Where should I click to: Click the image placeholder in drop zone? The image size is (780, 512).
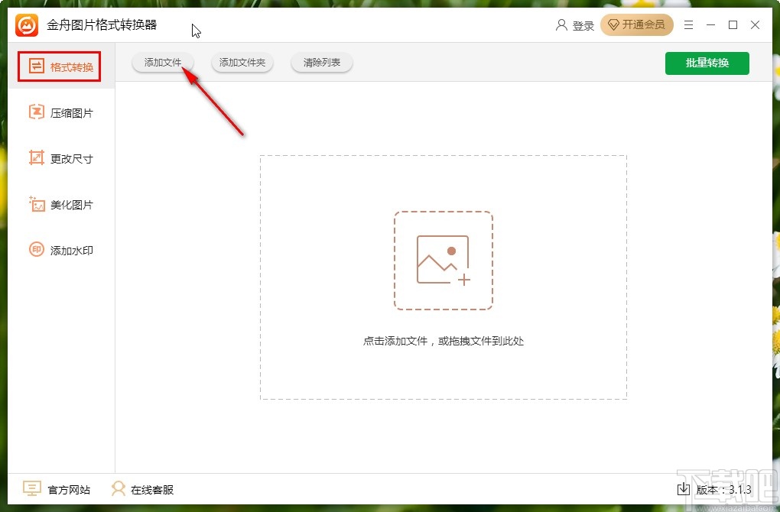(x=444, y=258)
